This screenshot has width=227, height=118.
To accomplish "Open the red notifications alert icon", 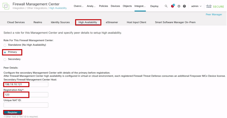I will (173, 6).
